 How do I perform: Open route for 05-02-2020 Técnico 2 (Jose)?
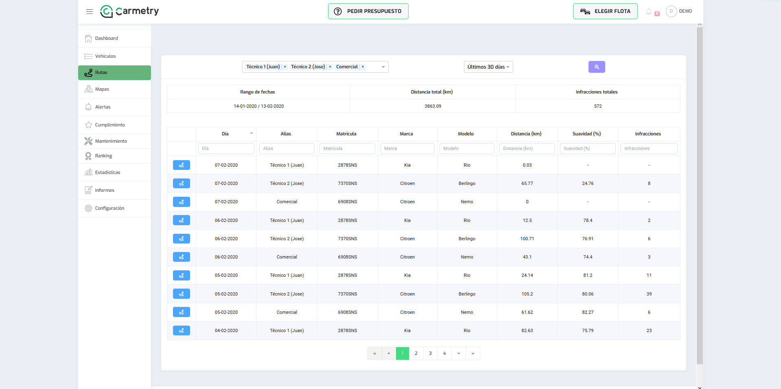182,294
